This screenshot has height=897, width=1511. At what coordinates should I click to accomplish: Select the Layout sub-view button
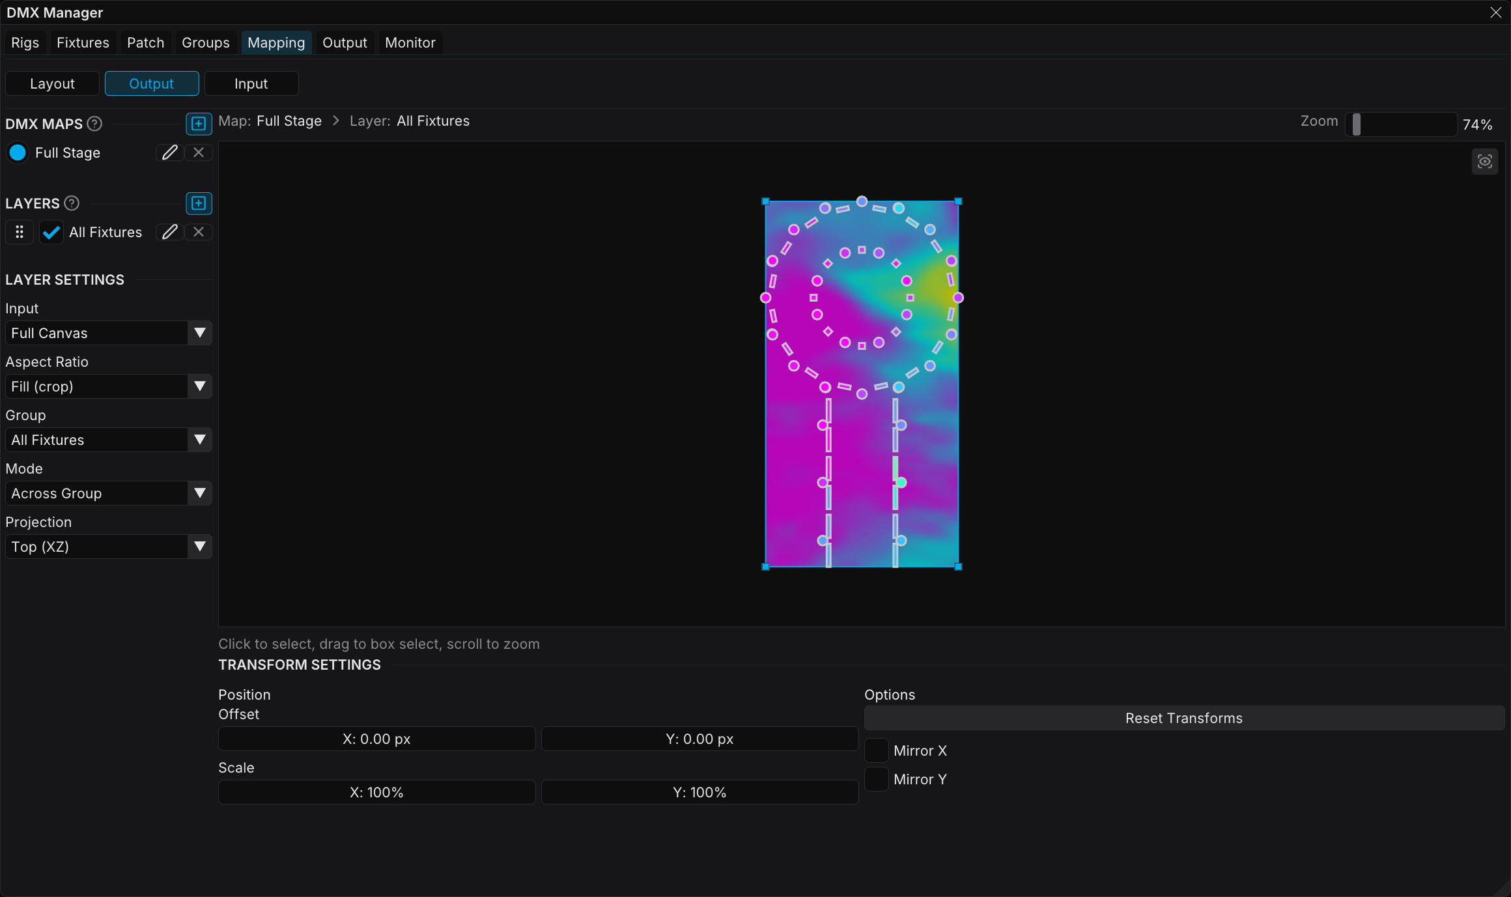52,83
